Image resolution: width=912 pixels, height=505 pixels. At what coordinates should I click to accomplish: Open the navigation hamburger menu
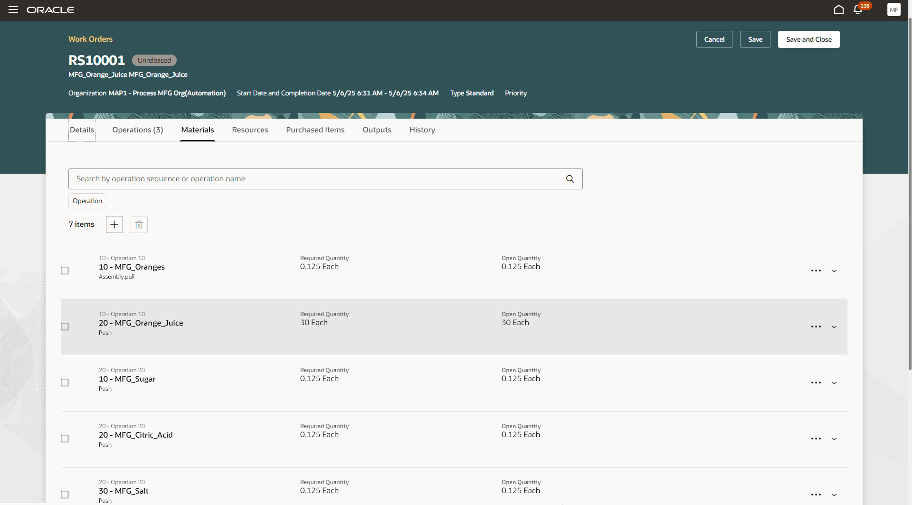(13, 9)
